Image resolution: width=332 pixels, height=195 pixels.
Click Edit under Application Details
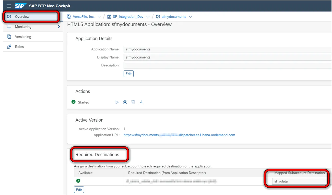[129, 74]
